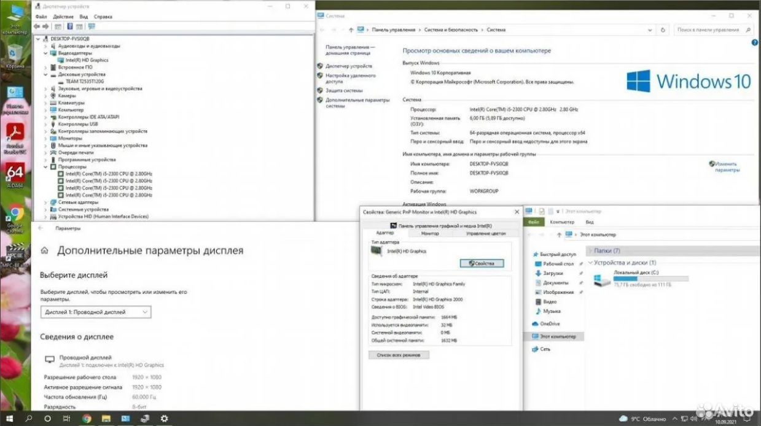Switch to the Монитор tab in adapter properties
The height and width of the screenshot is (426, 761).
coord(431,233)
